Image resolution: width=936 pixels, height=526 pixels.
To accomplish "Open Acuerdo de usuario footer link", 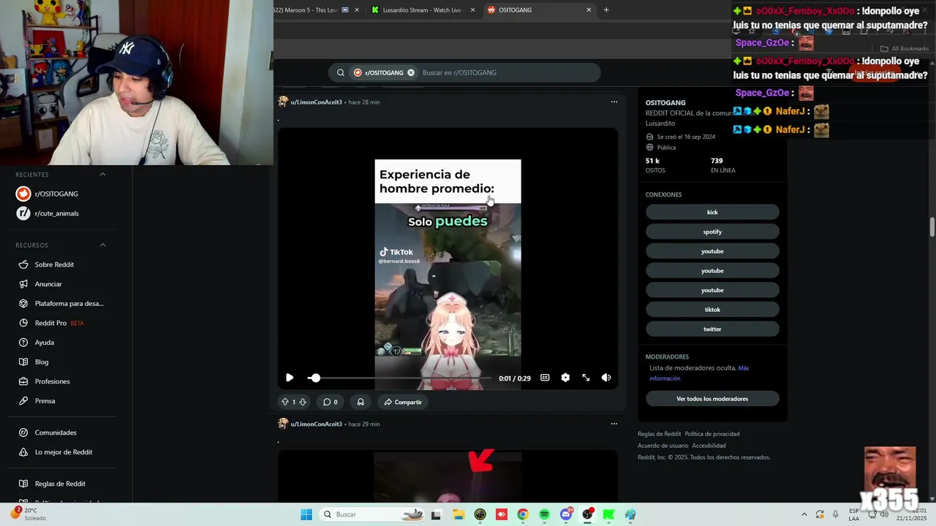I will 663,446.
